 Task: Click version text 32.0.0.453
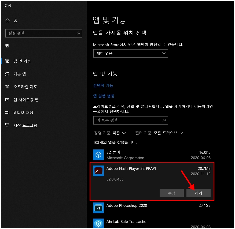click(115, 179)
